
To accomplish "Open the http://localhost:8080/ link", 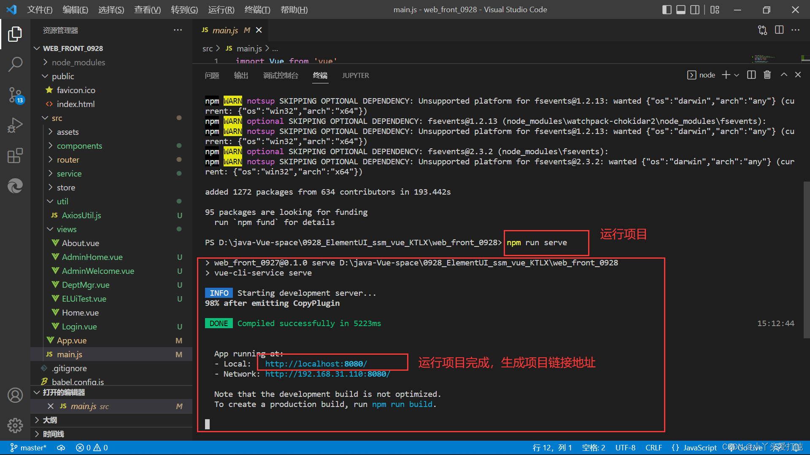I will (316, 364).
